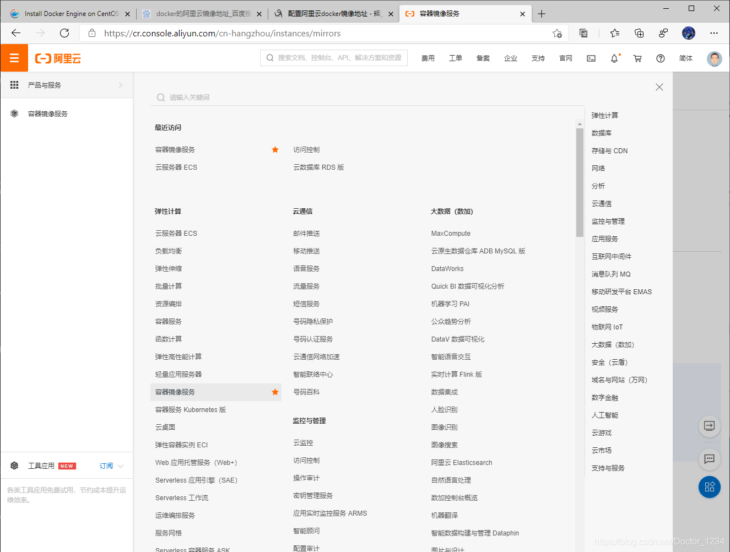Screen dimensions: 730x552
Task: Open 访问控制 in recent visits
Action: click(306, 150)
